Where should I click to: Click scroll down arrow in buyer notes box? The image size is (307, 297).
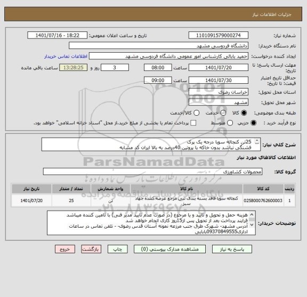pyautogui.click(x=252, y=224)
